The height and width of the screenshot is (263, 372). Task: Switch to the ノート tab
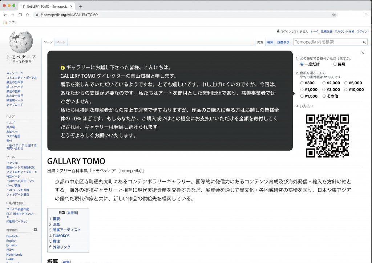[x=61, y=42]
